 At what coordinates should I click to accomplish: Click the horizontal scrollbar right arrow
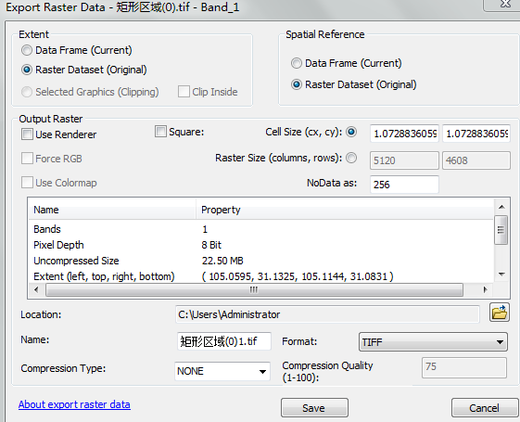click(485, 289)
